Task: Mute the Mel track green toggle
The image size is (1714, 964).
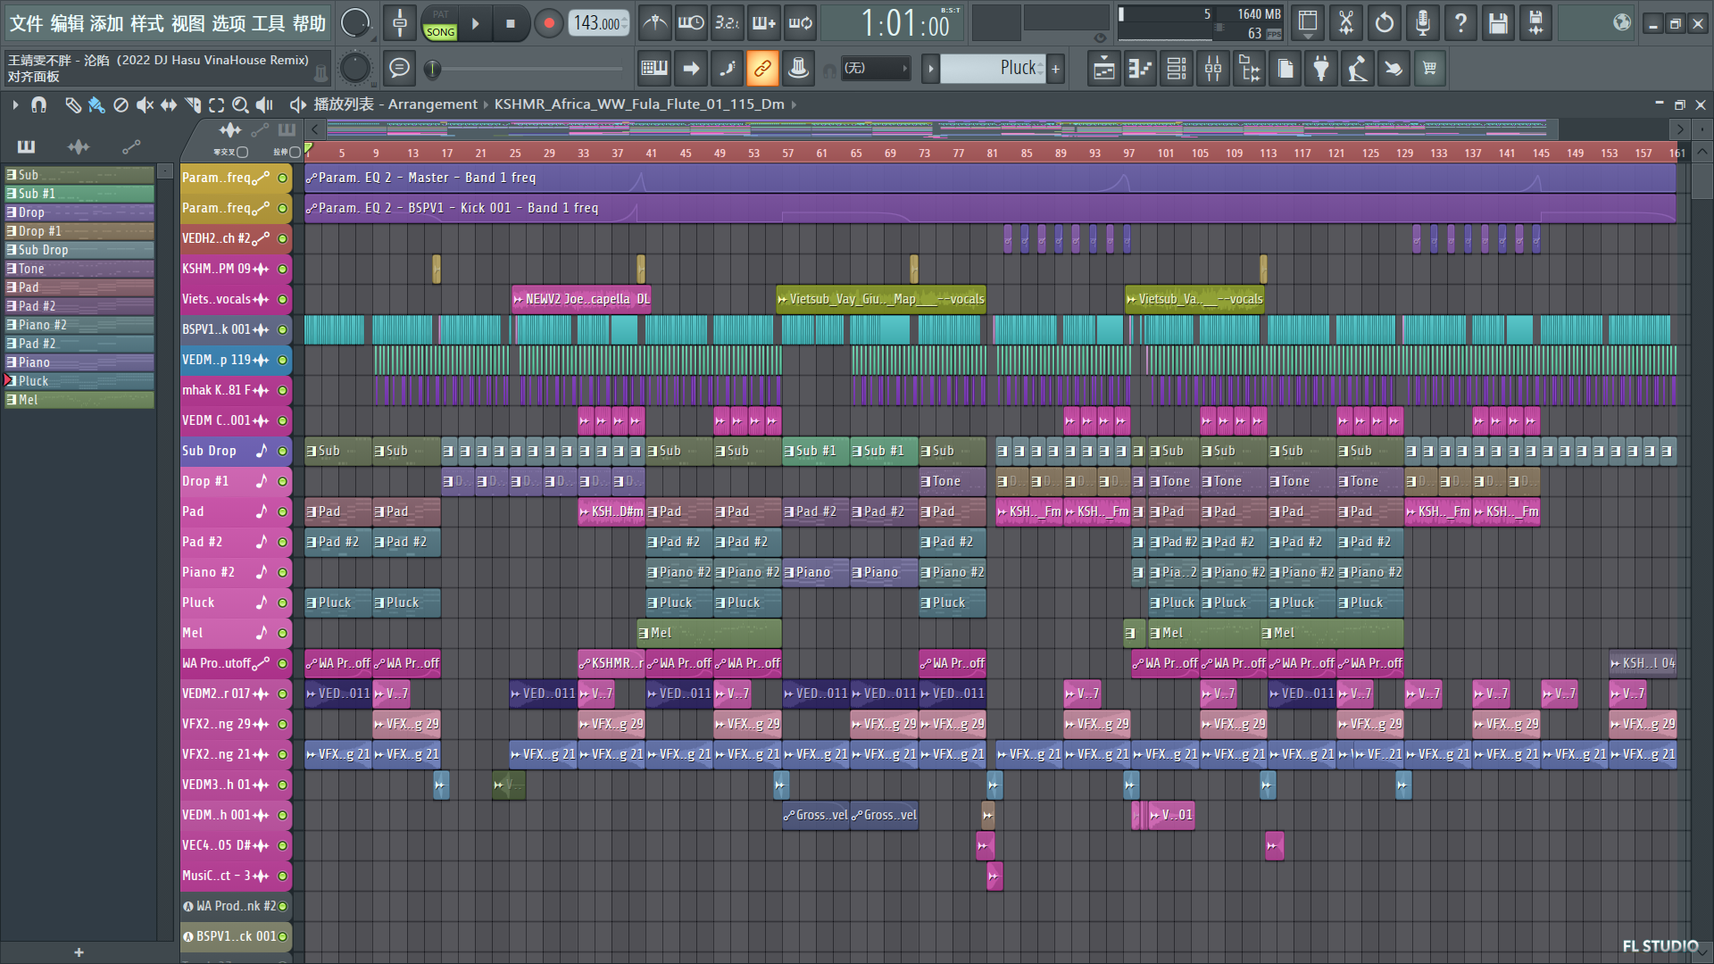Action: tap(283, 633)
